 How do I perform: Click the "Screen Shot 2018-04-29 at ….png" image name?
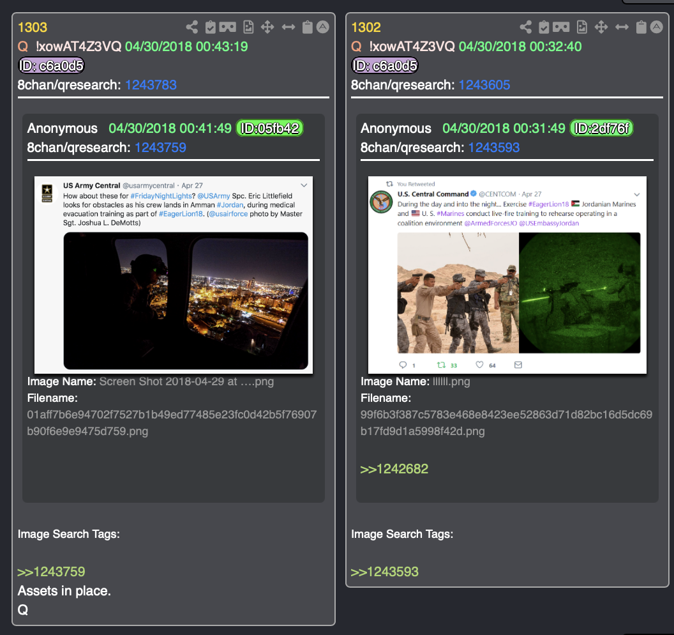pos(186,381)
